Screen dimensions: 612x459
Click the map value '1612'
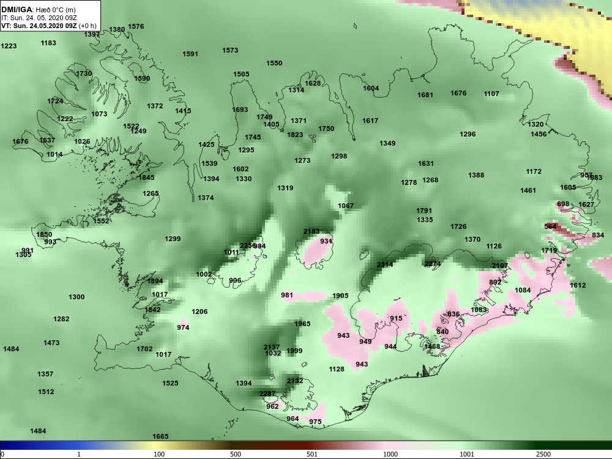tap(578, 285)
